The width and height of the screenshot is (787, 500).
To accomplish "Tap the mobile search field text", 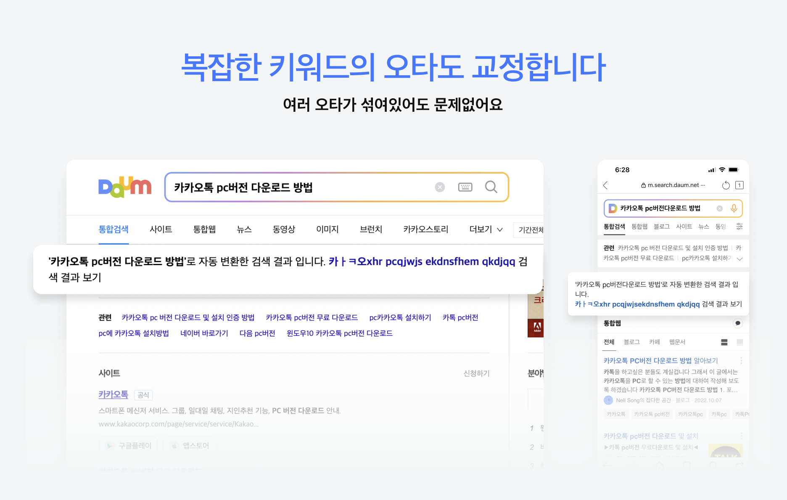I will (660, 208).
